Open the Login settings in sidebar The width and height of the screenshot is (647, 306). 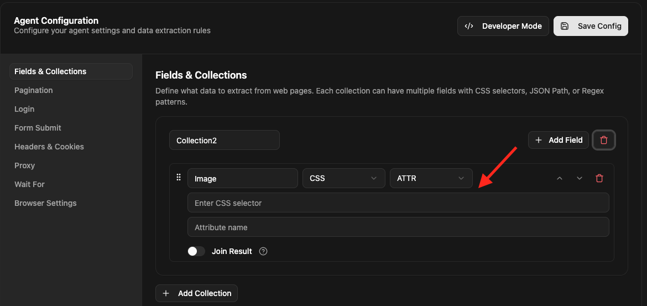point(24,109)
